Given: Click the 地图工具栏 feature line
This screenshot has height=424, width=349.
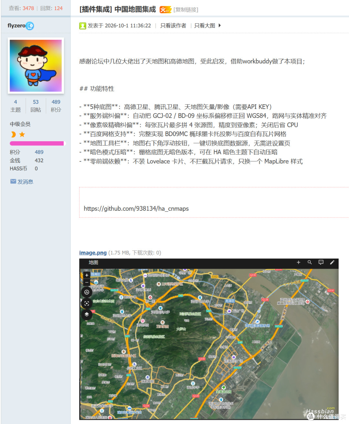Looking at the screenshot, I should (185, 143).
